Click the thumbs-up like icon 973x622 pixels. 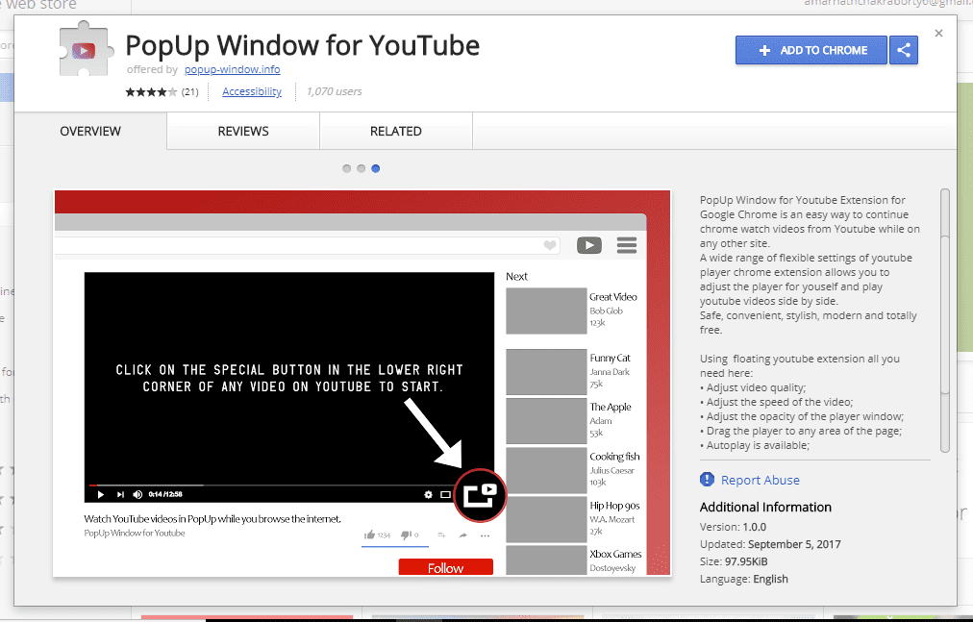pyautogui.click(x=370, y=535)
